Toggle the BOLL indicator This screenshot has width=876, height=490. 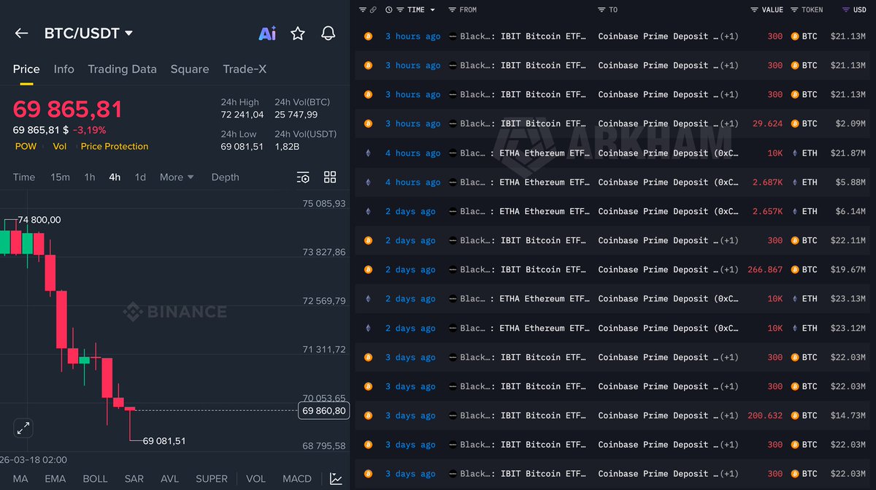point(95,479)
